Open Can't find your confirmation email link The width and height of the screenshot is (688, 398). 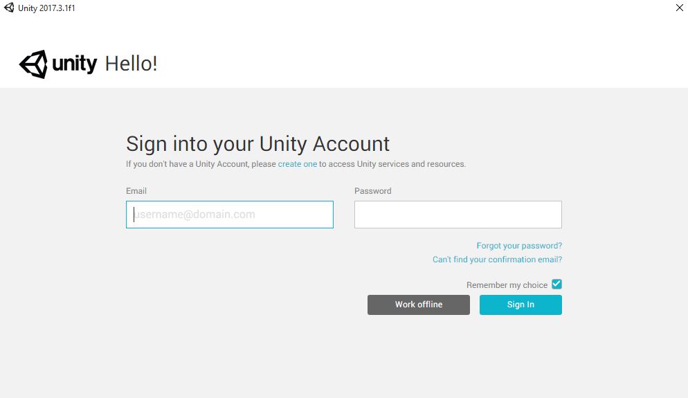click(x=497, y=260)
